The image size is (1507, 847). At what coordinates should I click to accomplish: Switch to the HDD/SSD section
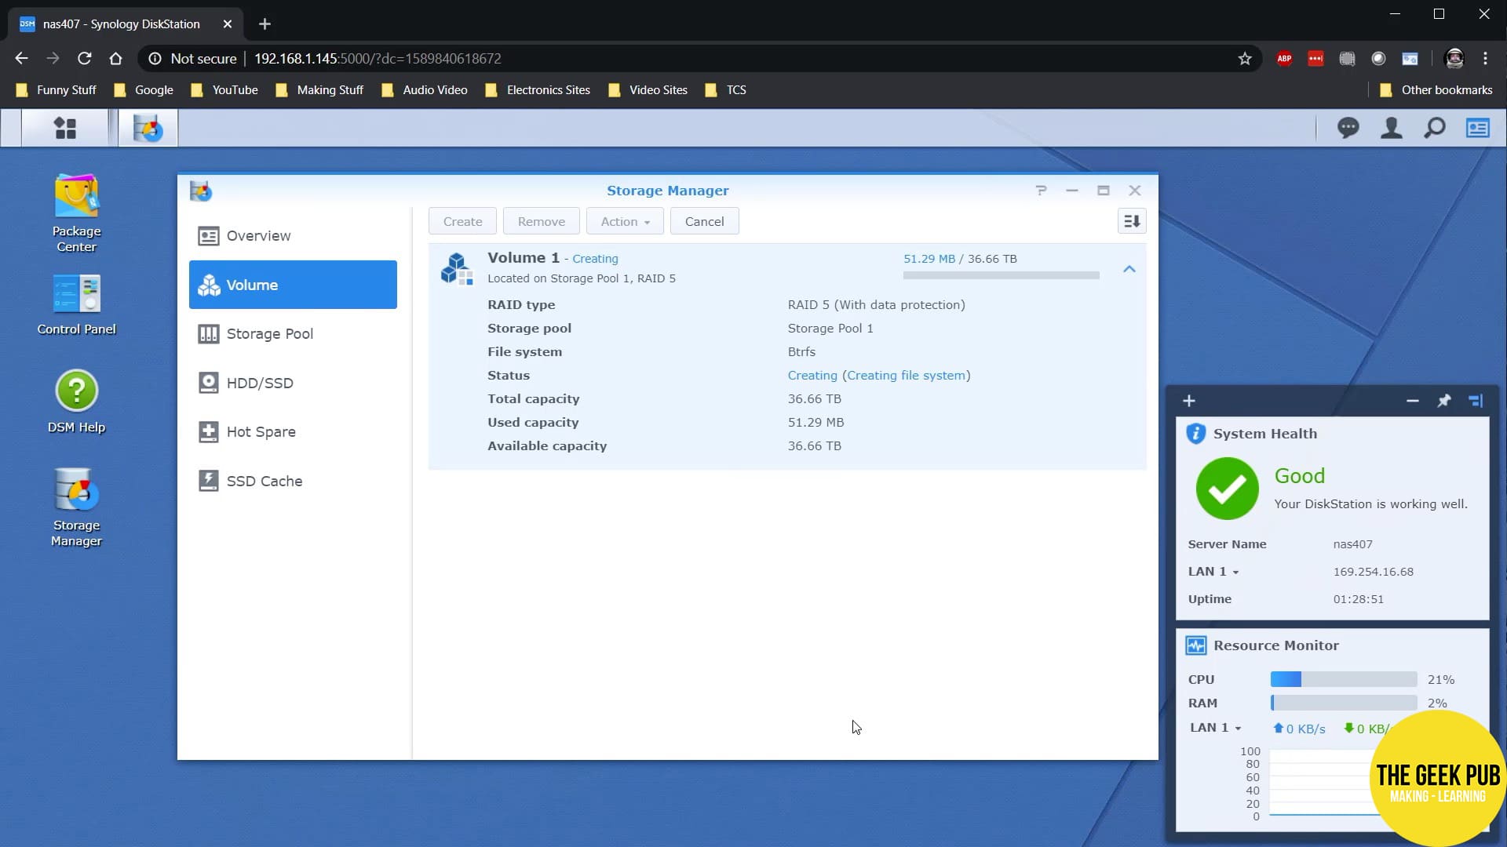(293, 383)
